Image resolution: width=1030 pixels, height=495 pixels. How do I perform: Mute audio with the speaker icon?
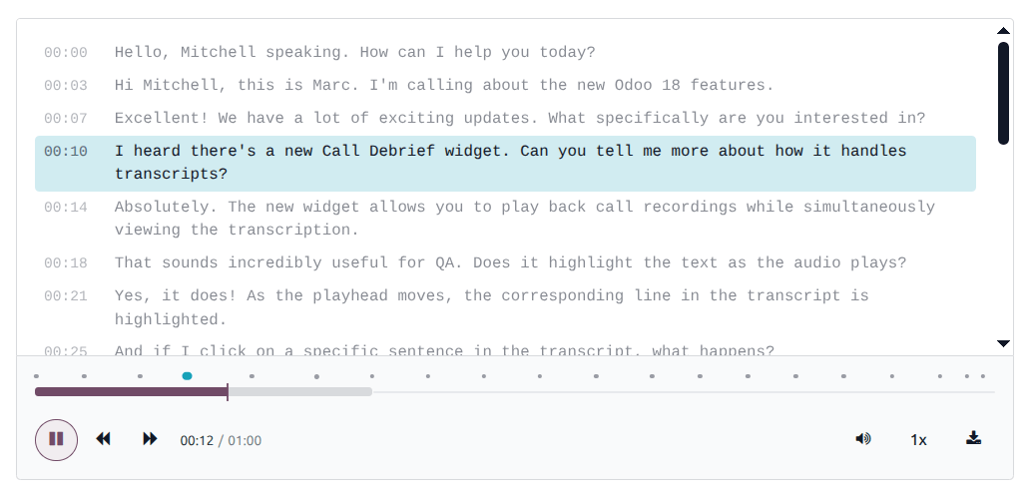tap(863, 438)
